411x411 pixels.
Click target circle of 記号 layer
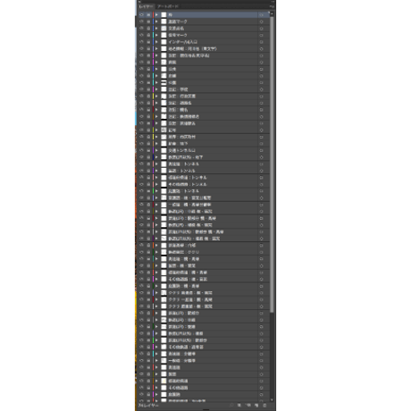pyautogui.click(x=261, y=130)
